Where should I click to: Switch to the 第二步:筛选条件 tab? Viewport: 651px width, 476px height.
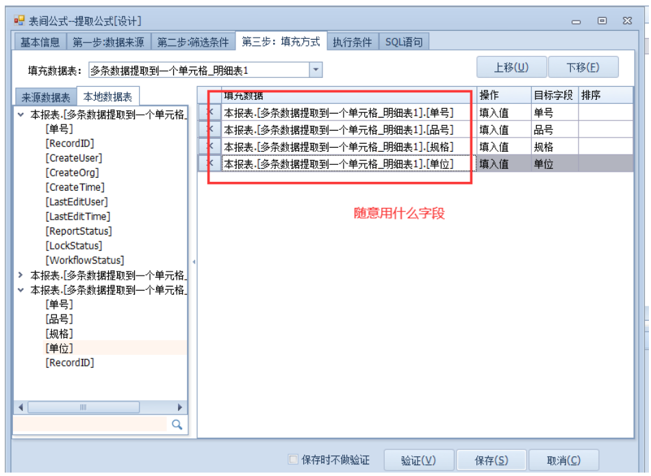(192, 42)
